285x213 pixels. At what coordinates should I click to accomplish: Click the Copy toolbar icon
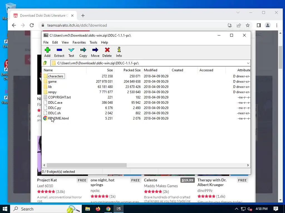pos(83,50)
